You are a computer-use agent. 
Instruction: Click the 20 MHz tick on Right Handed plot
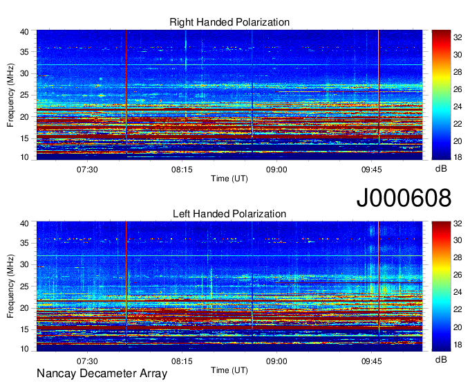pos(24,117)
